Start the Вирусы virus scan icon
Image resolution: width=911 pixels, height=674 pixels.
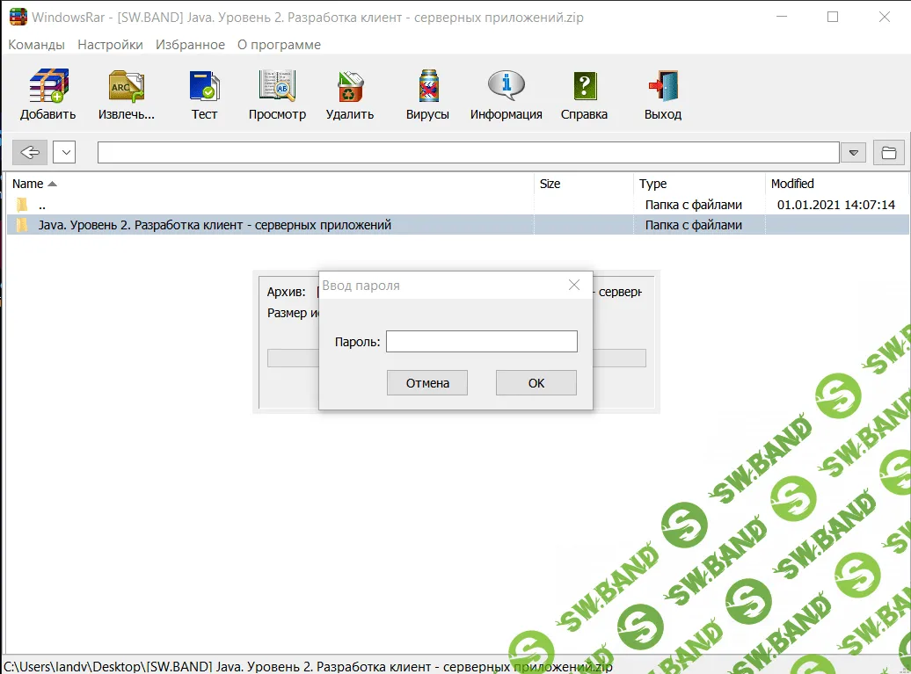(427, 87)
